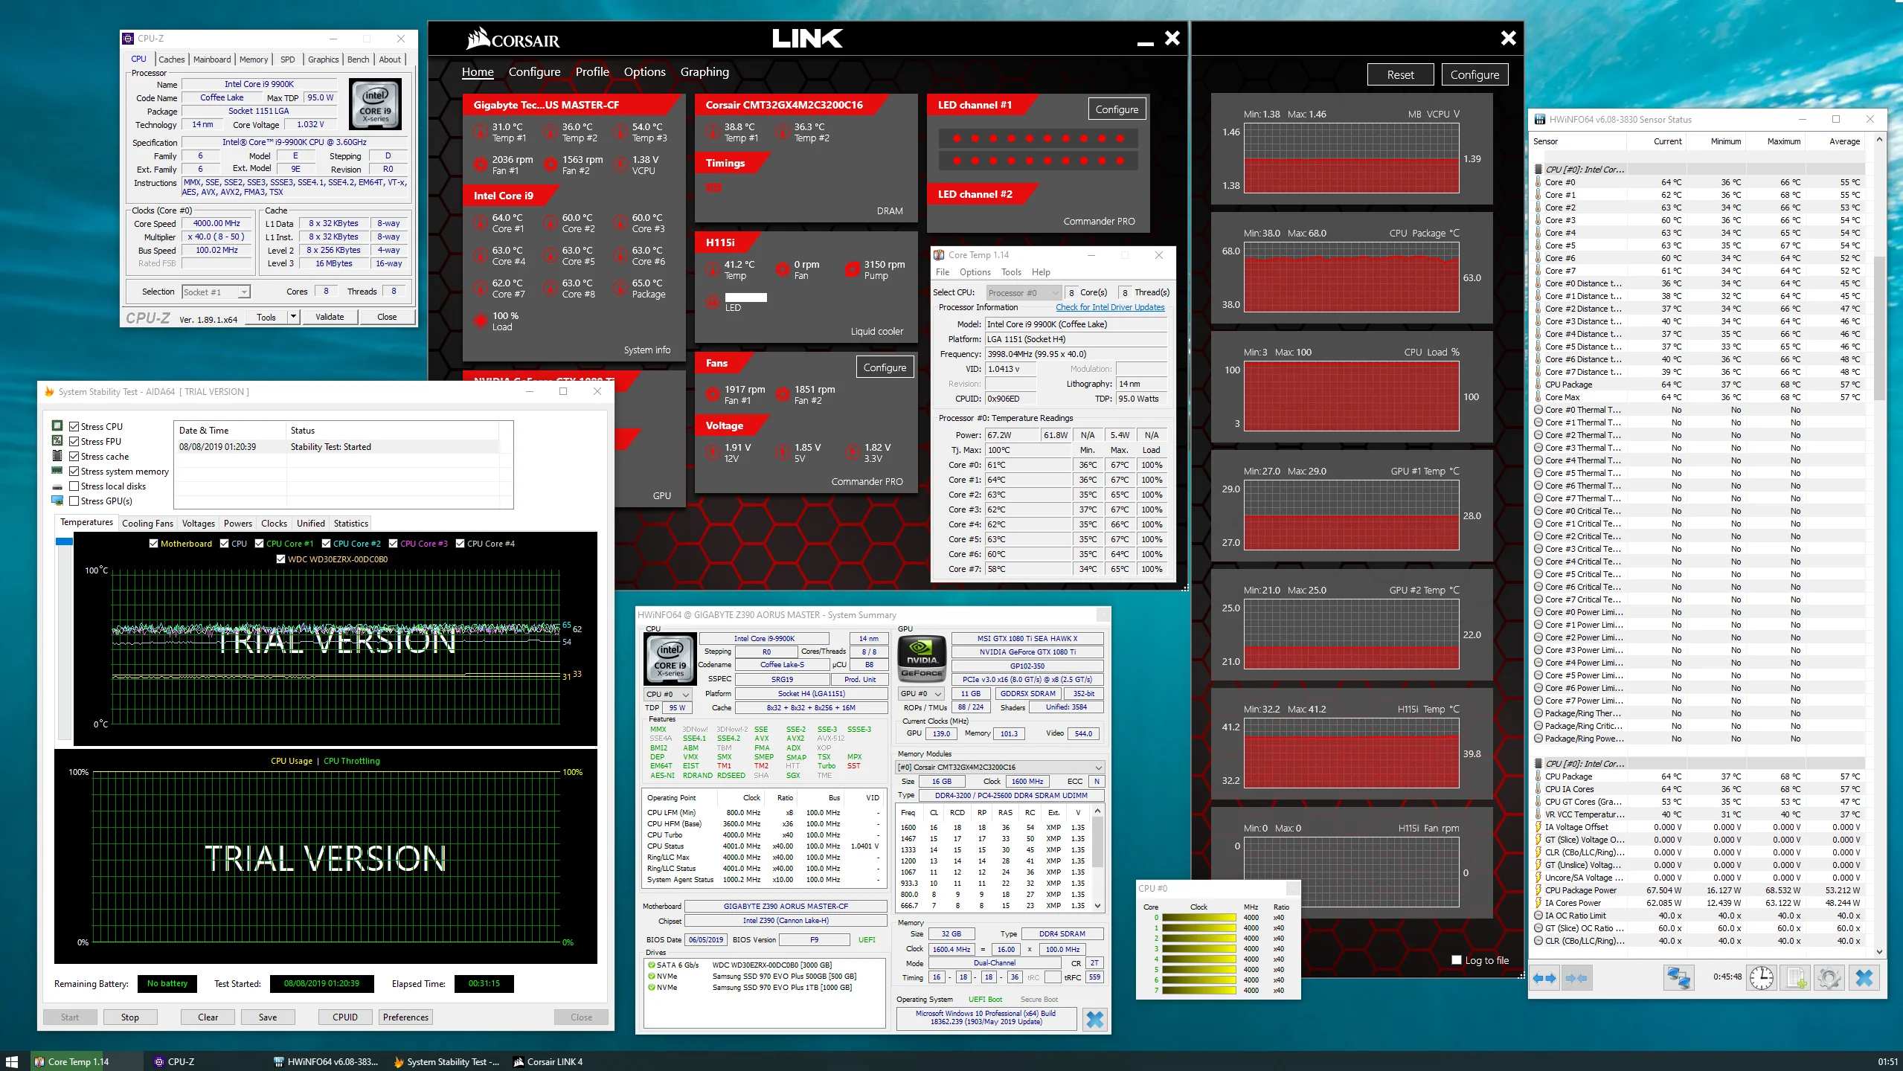Viewport: 1903px width, 1071px height.
Task: Open HWiNFO CPU #0 selector dropdown
Action: click(x=667, y=694)
